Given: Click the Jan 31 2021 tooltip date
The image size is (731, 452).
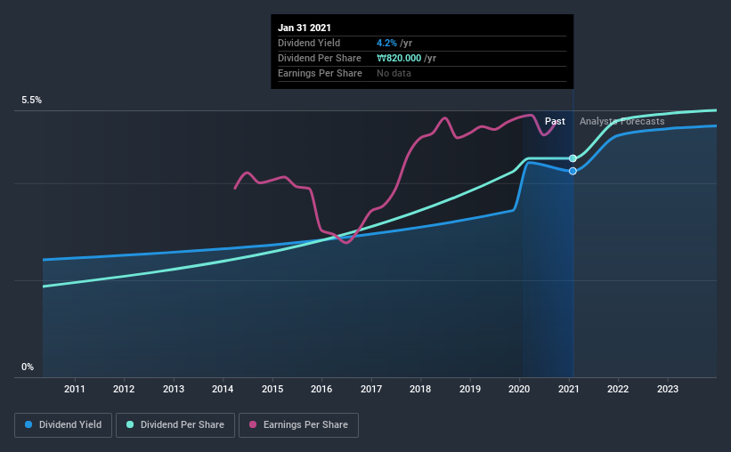Looking at the screenshot, I should (305, 28).
